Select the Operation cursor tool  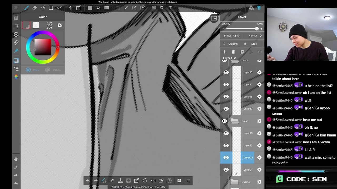[x=162, y=8]
